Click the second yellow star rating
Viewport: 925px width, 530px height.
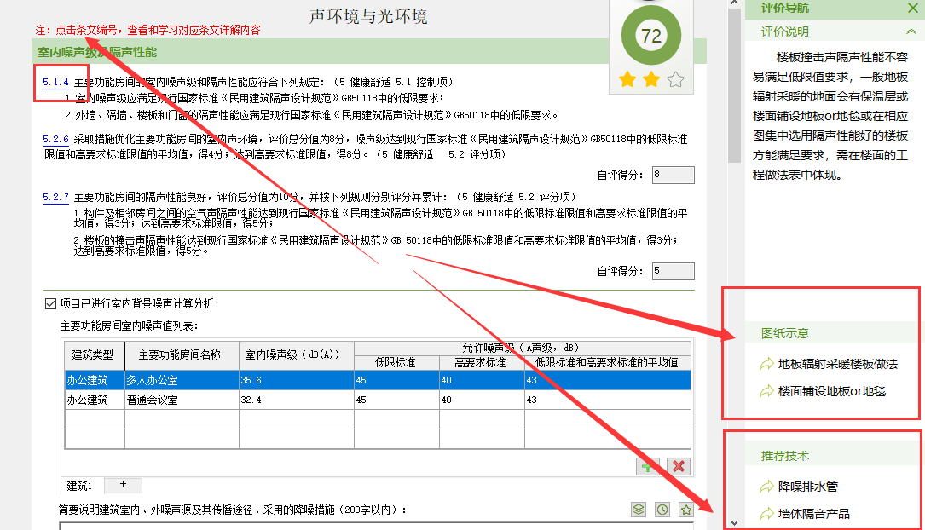[650, 79]
